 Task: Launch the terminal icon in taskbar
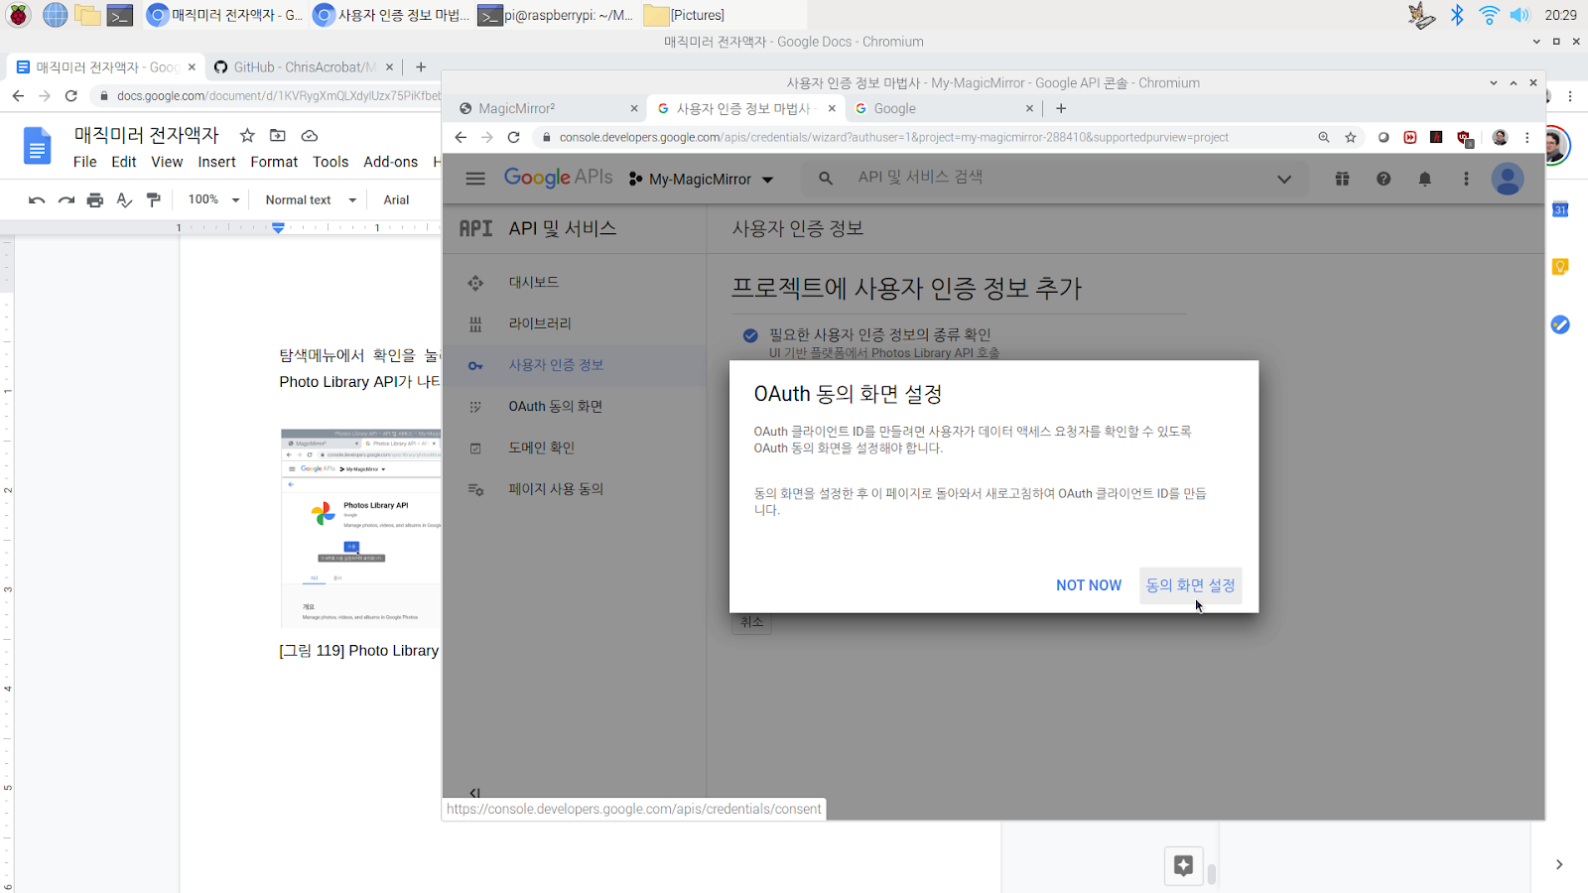click(x=120, y=15)
